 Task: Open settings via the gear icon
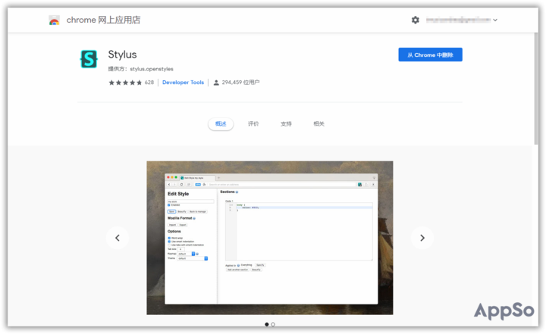pos(415,20)
